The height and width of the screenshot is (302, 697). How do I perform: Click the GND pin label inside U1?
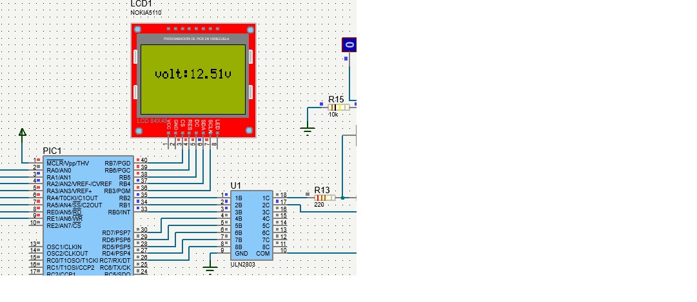[x=241, y=254]
